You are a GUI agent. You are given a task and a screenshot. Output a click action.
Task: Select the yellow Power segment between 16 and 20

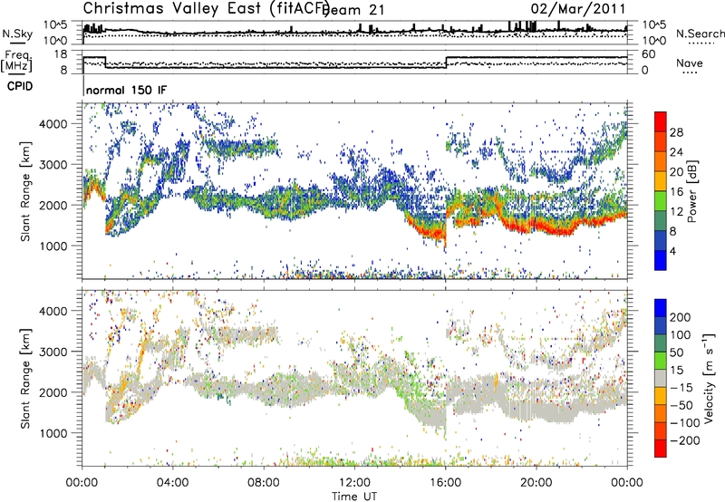coord(661,181)
